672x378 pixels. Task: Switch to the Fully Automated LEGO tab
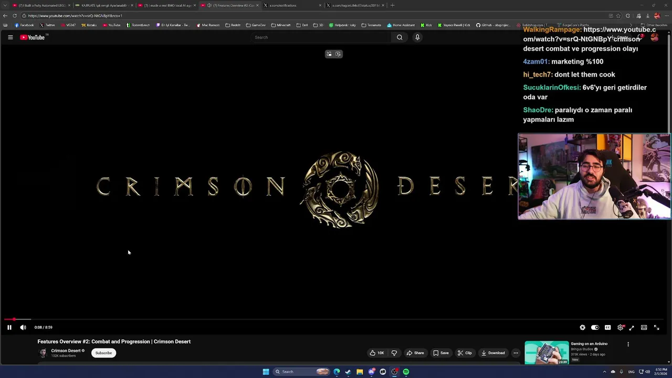[42, 5]
